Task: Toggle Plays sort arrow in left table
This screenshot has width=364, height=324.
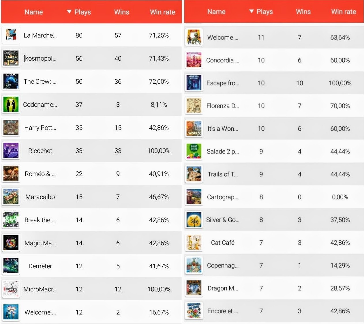Action: tap(69, 12)
